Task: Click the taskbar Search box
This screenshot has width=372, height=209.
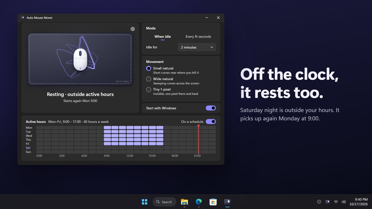Action: (164, 202)
